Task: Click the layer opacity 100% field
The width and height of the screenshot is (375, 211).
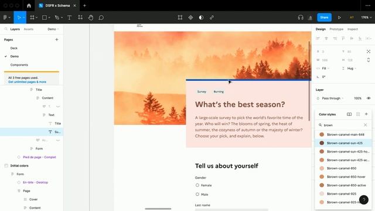Action: pos(357,98)
